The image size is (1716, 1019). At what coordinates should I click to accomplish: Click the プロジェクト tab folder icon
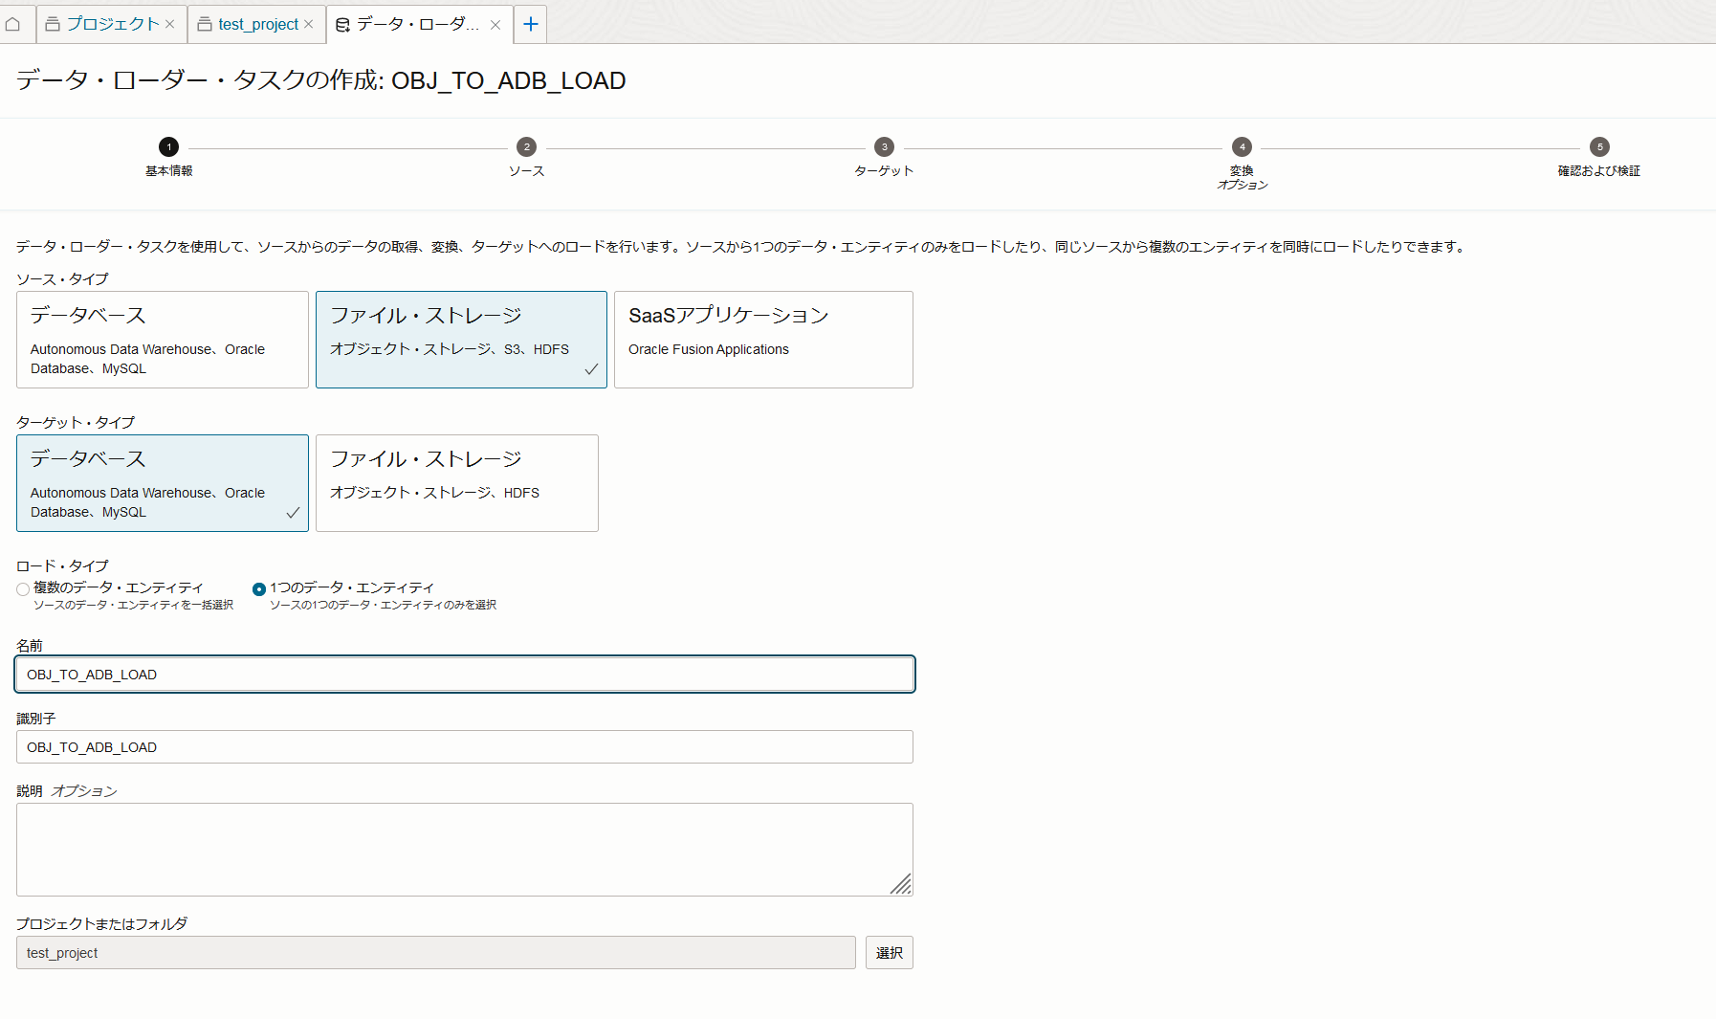click(53, 24)
